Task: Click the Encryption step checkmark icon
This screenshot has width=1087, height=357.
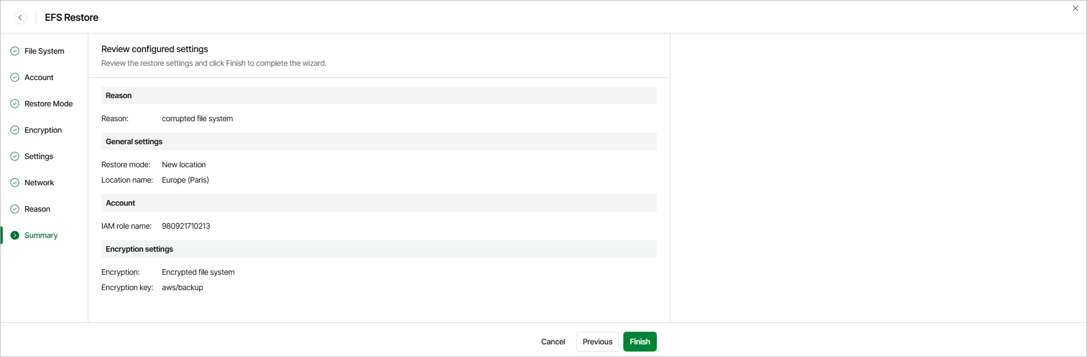Action: tap(15, 130)
